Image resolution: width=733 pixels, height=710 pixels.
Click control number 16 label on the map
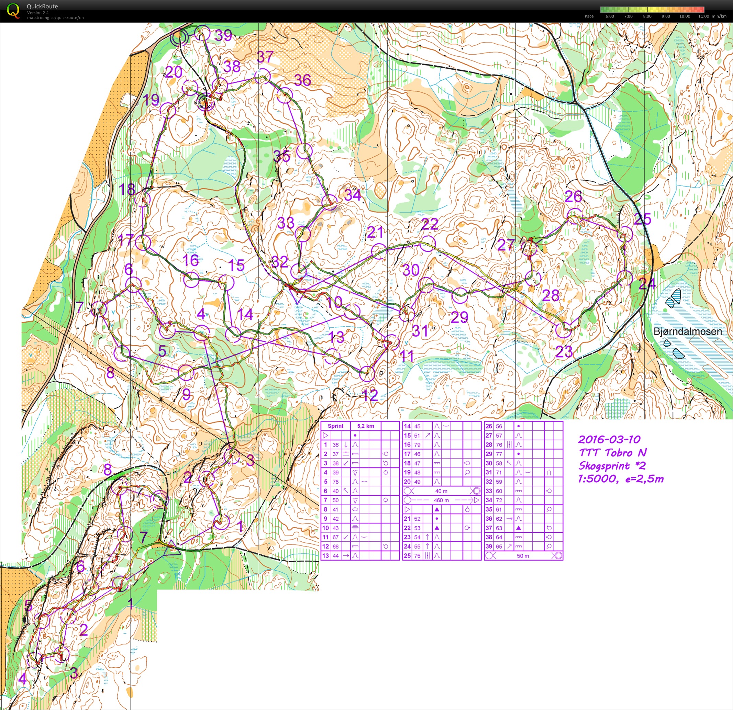(x=191, y=260)
